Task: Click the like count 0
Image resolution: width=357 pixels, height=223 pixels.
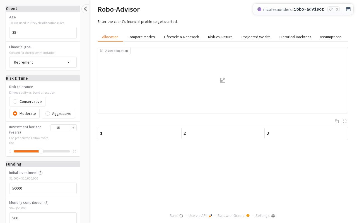Action: tap(337, 9)
